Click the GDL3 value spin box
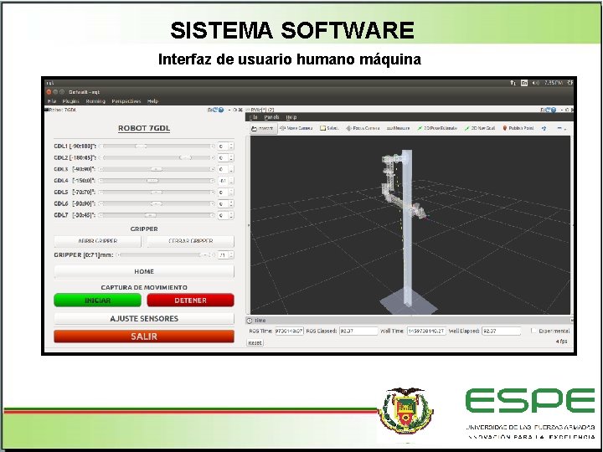The height and width of the screenshot is (452, 603). pos(225,169)
